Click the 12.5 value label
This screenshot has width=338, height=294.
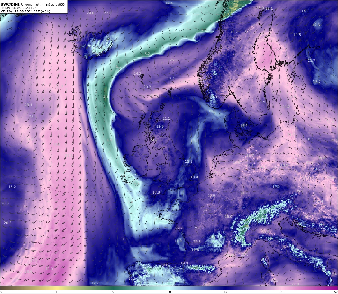coord(316,25)
